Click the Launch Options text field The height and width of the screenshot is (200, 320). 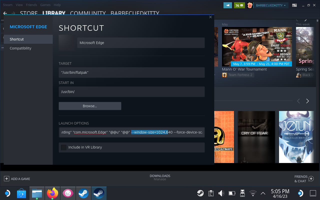(x=132, y=132)
